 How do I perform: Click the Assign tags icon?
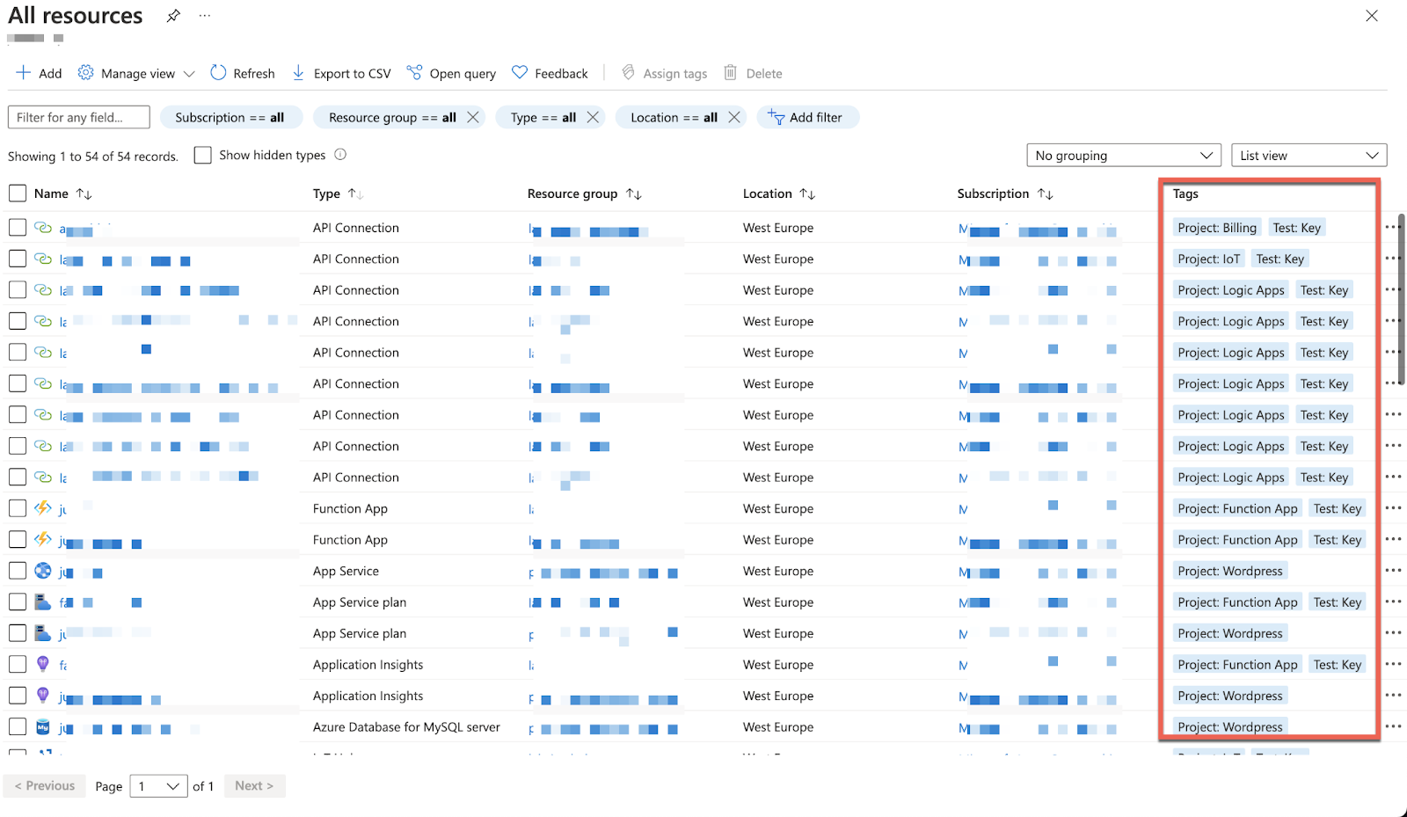(x=628, y=73)
